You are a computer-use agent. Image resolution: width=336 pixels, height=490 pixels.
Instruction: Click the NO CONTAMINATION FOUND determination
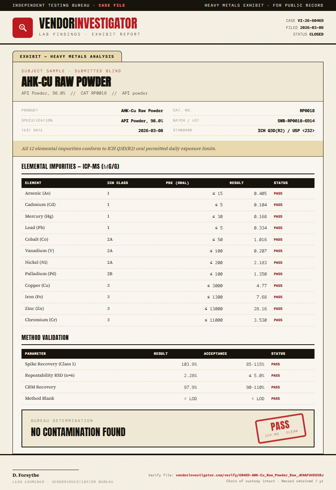pyautogui.click(x=78, y=432)
